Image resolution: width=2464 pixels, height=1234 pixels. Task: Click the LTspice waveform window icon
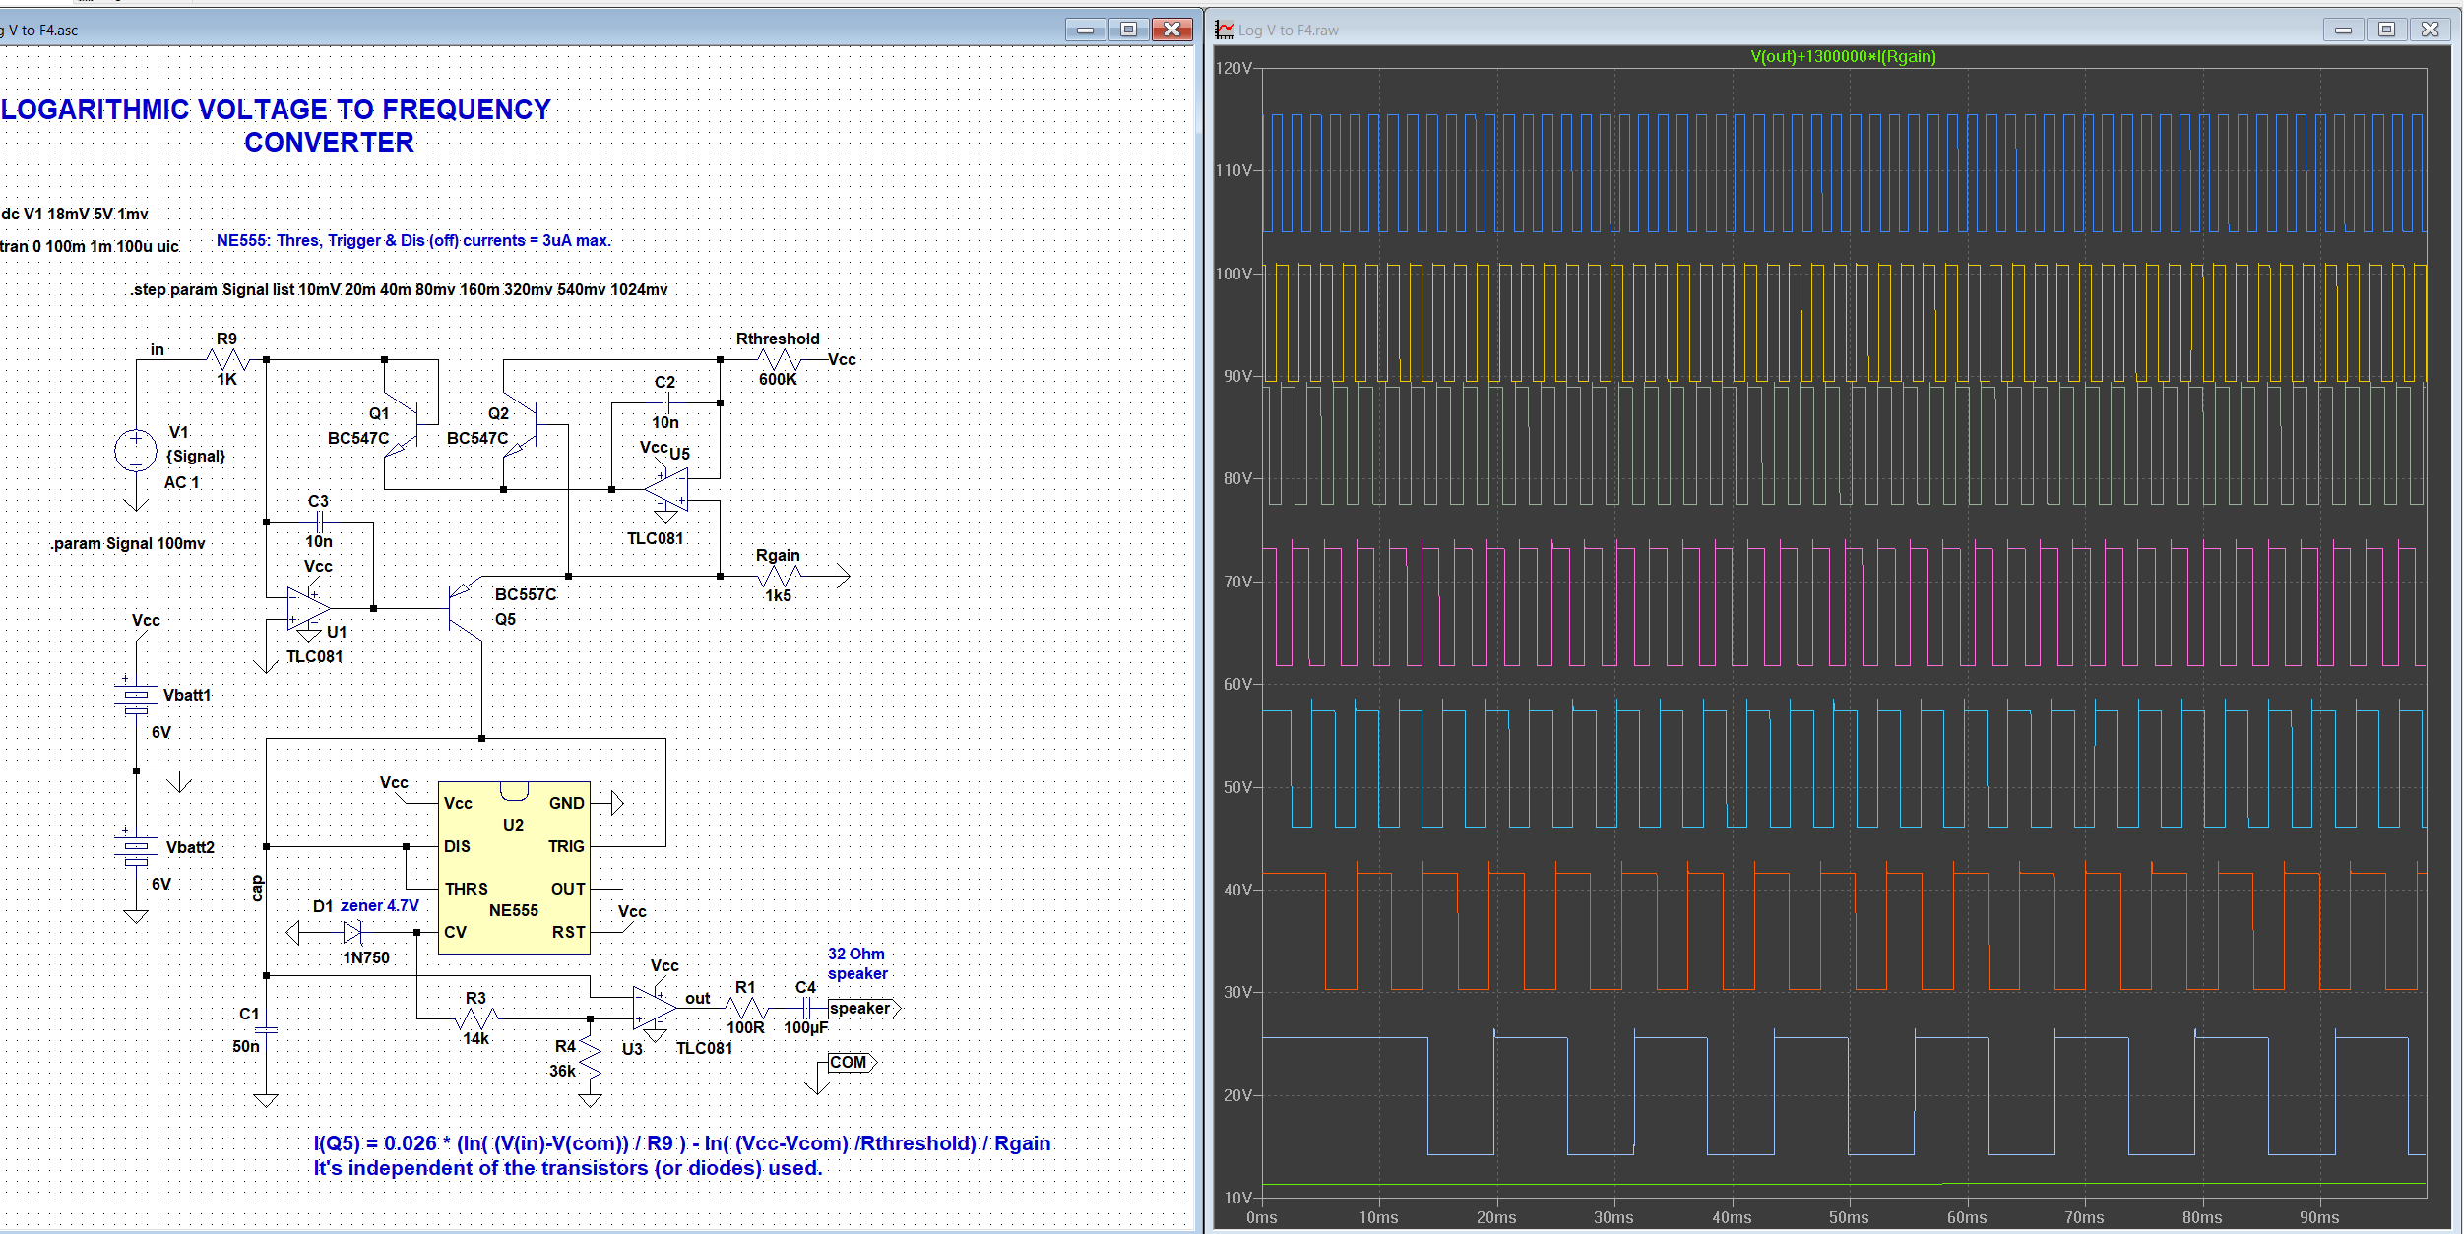tap(1225, 30)
